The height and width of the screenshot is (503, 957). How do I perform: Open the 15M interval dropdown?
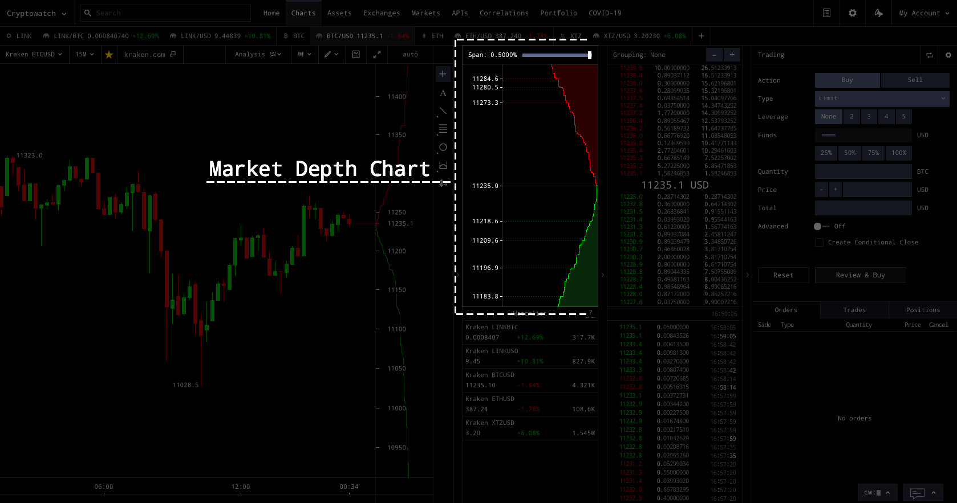pyautogui.click(x=84, y=55)
